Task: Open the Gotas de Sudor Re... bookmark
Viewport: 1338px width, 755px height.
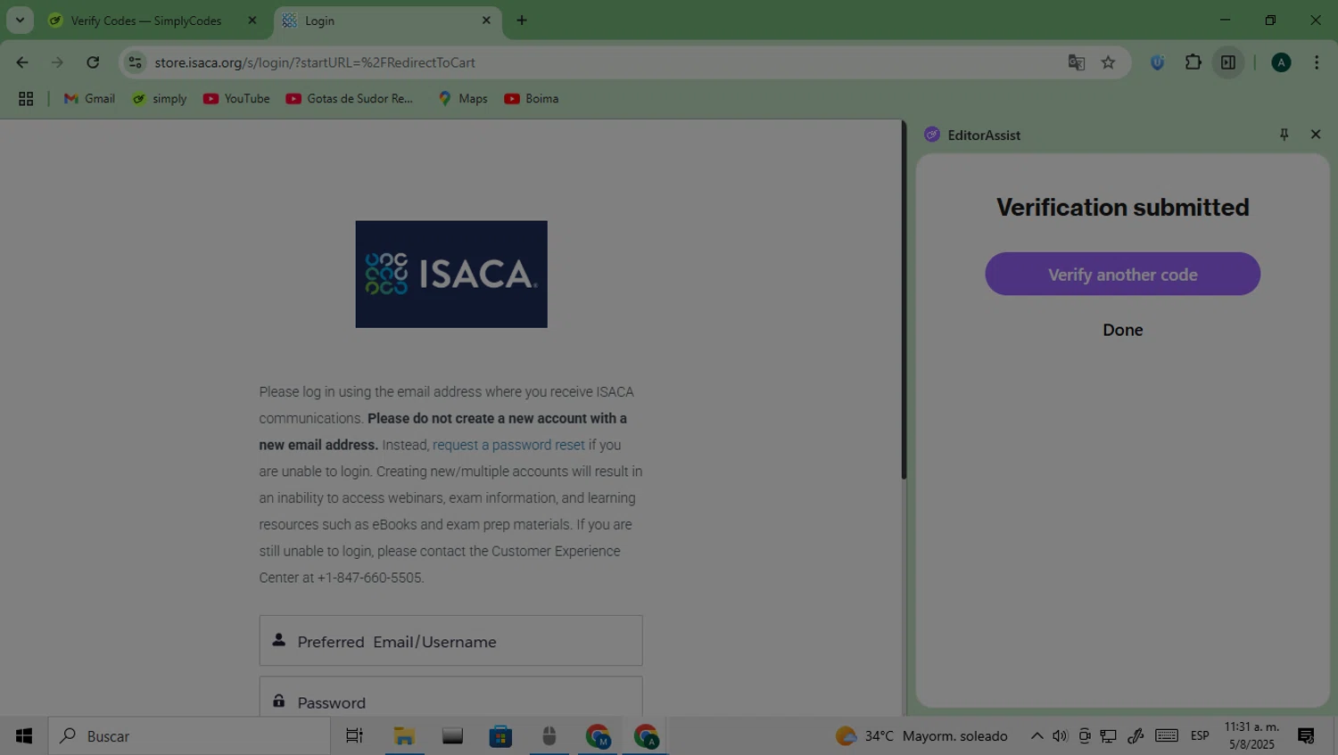Action: 350,99
